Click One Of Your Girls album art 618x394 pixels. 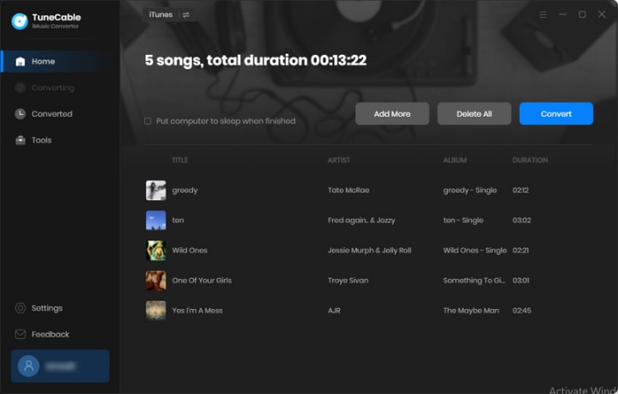[156, 281]
